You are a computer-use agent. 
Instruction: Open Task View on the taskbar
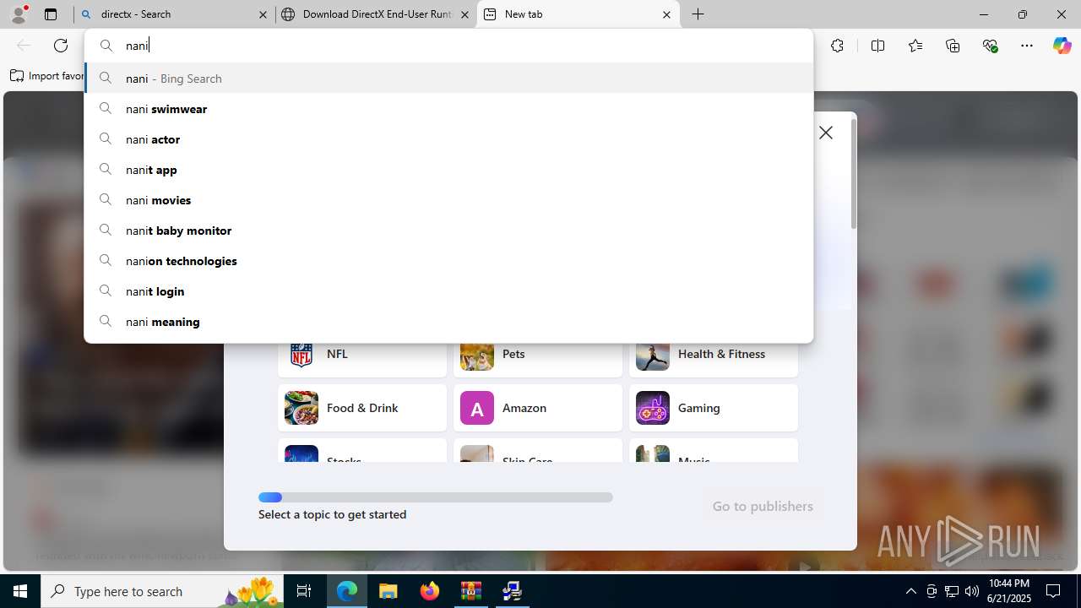(x=304, y=591)
